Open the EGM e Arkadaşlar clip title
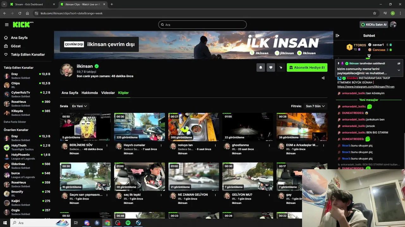Screen dimensions: 405x227 point(302,145)
